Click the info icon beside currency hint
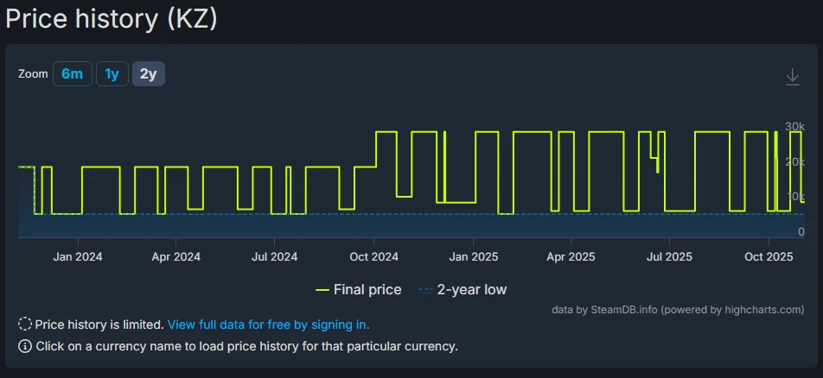Viewport: 823px width, 378px height. (x=25, y=346)
